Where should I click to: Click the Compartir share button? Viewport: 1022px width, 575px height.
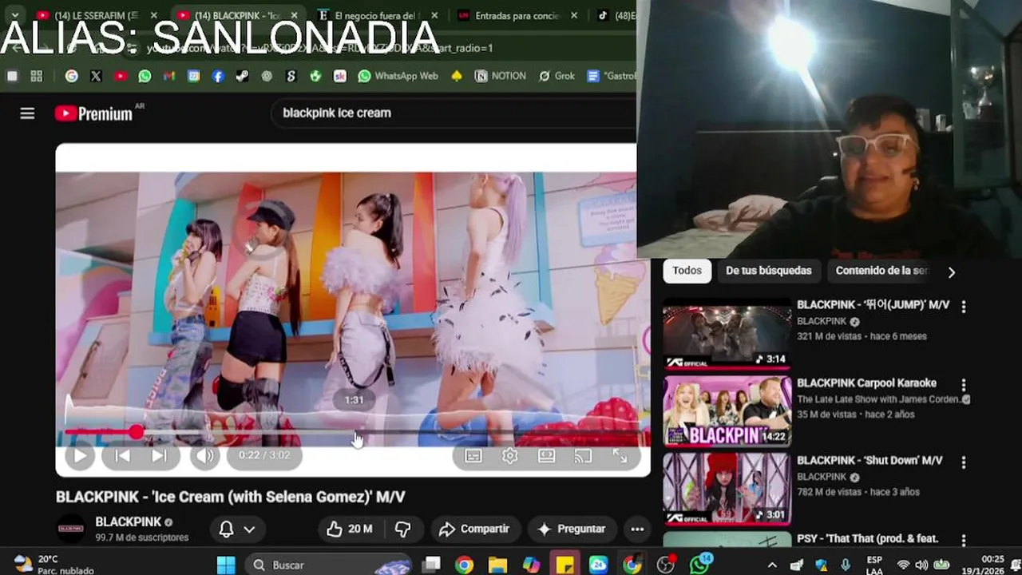(474, 529)
